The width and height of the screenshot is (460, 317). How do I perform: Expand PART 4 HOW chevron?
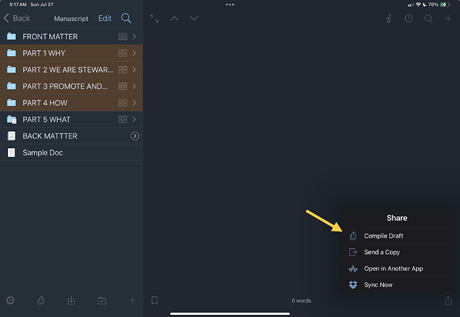(x=135, y=103)
